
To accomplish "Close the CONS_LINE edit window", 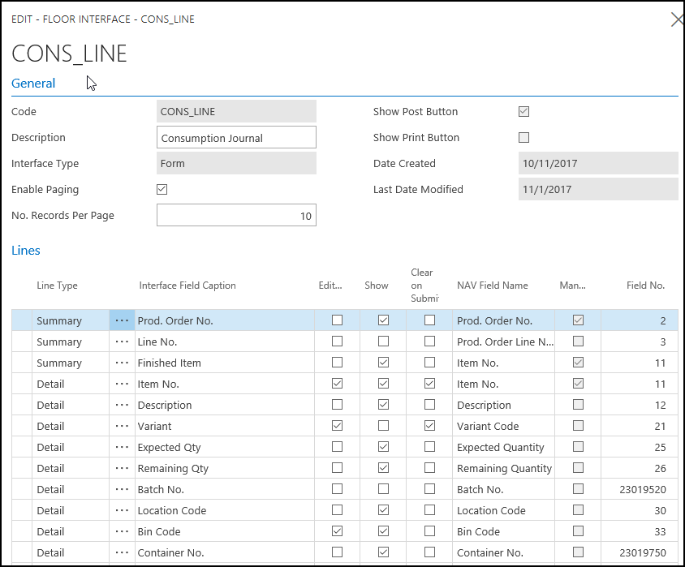I will click(x=676, y=19).
